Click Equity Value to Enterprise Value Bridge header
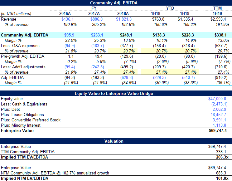The width and height of the screenshot is (232, 181). pyautogui.click(x=116, y=93)
